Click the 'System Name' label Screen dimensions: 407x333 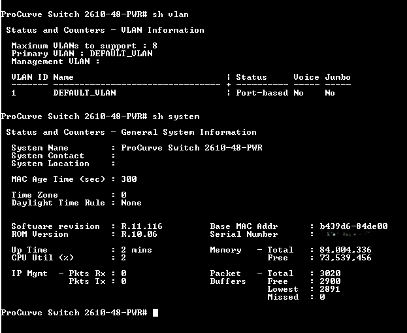tap(40, 148)
